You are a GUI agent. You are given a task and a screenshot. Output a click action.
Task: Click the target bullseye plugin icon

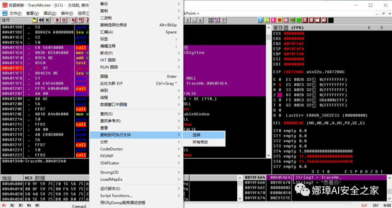pos(286,20)
